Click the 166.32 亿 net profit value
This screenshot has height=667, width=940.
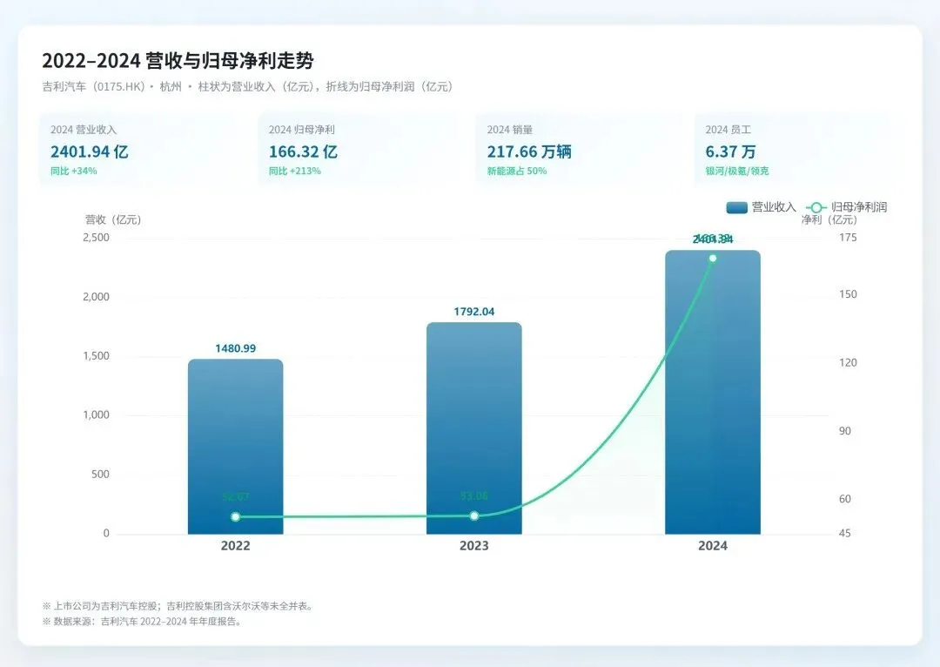pos(303,152)
